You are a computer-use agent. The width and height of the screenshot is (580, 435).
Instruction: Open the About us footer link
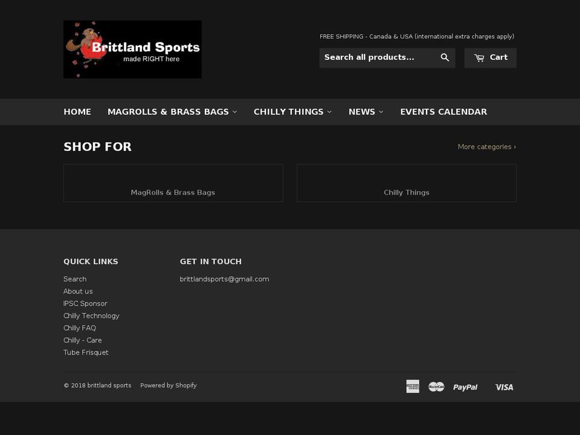tap(78, 291)
